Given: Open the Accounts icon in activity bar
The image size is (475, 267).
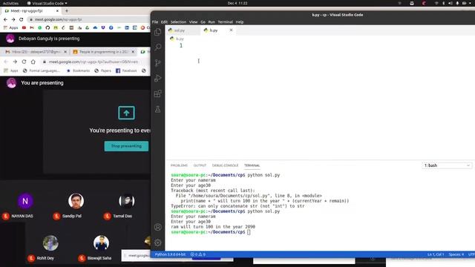Looking at the screenshot, I should point(158,227).
